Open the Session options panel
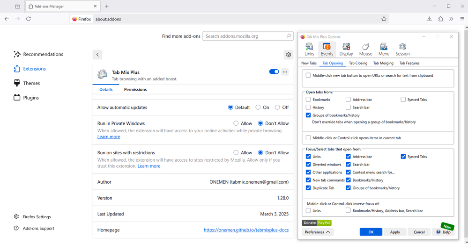Viewport: 468px width, 244px height. (402, 49)
